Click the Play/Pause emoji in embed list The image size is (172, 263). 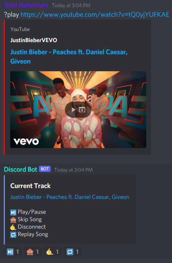click(x=13, y=212)
